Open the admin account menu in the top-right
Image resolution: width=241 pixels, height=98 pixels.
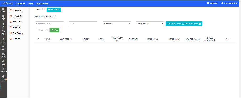229,3
